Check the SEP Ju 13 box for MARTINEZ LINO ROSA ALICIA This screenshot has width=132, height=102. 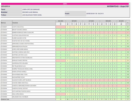(x=72, y=55)
